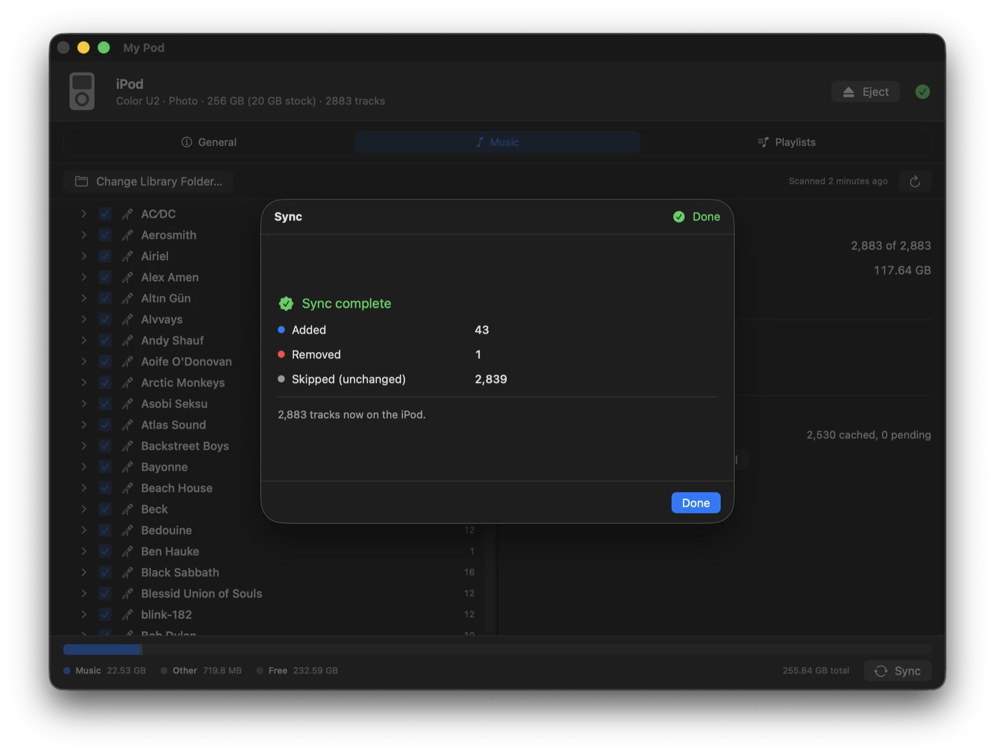This screenshot has height=755, width=995.
Task: Toggle the Airiel checkbox
Action: click(x=105, y=256)
